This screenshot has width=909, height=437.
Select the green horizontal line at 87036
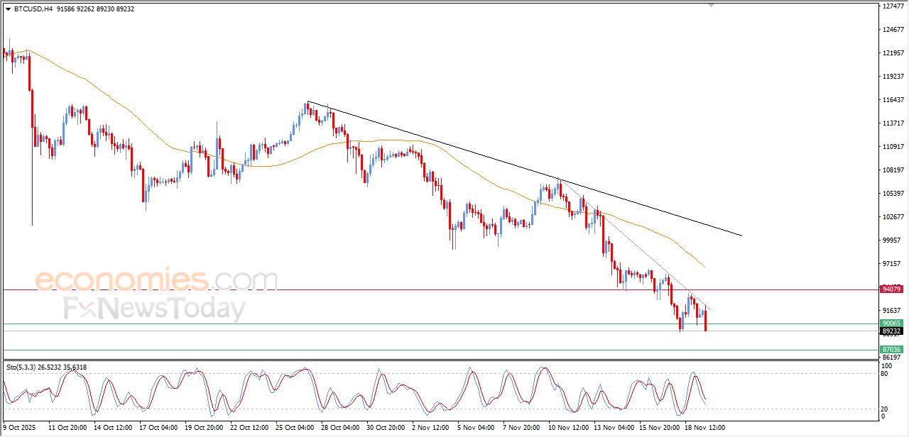coord(440,350)
